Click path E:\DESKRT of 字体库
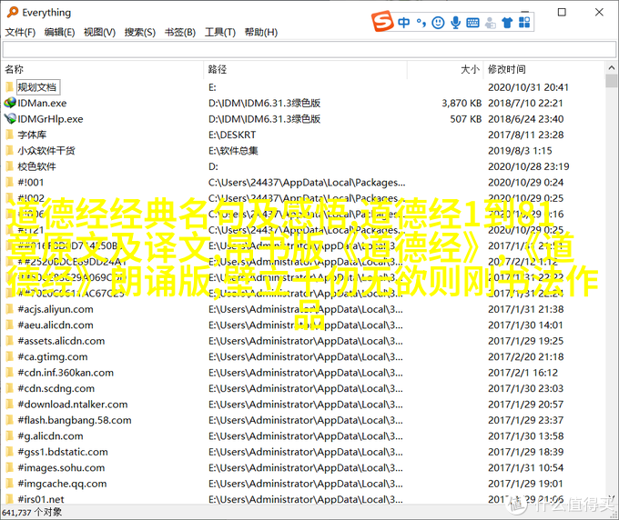The height and width of the screenshot is (520, 619). pos(232,135)
